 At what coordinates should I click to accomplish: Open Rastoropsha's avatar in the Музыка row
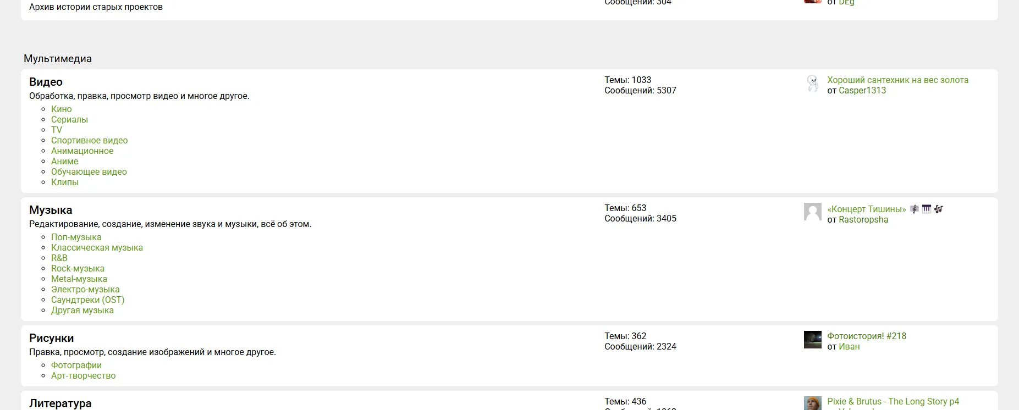click(812, 212)
